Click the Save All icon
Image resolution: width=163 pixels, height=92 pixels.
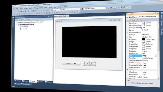click(25, 11)
